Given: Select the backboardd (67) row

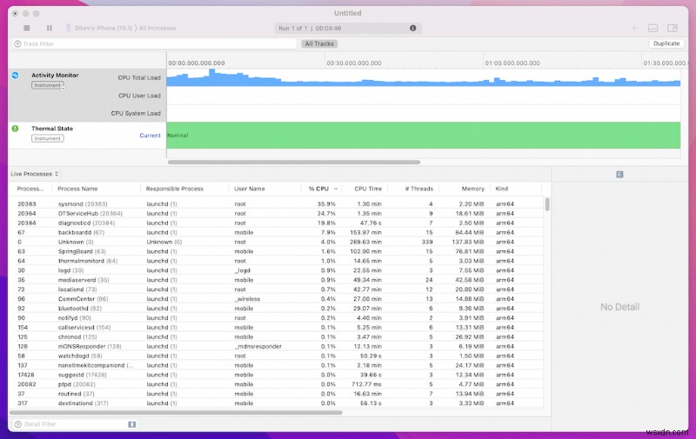Looking at the screenshot, I should pos(276,232).
